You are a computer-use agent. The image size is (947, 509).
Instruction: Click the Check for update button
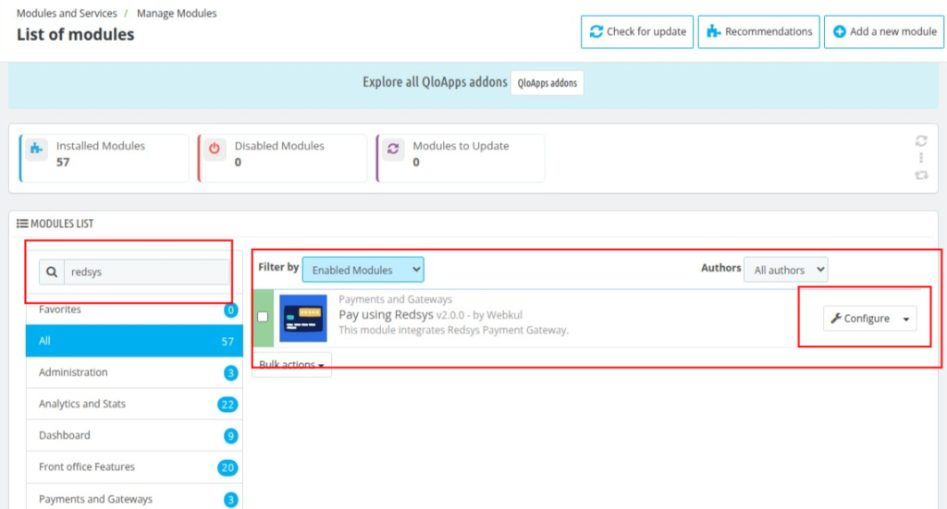coord(637,32)
